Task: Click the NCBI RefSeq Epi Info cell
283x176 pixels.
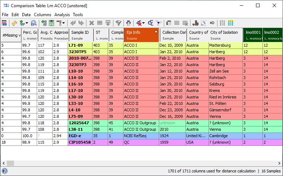Action: coord(141,136)
